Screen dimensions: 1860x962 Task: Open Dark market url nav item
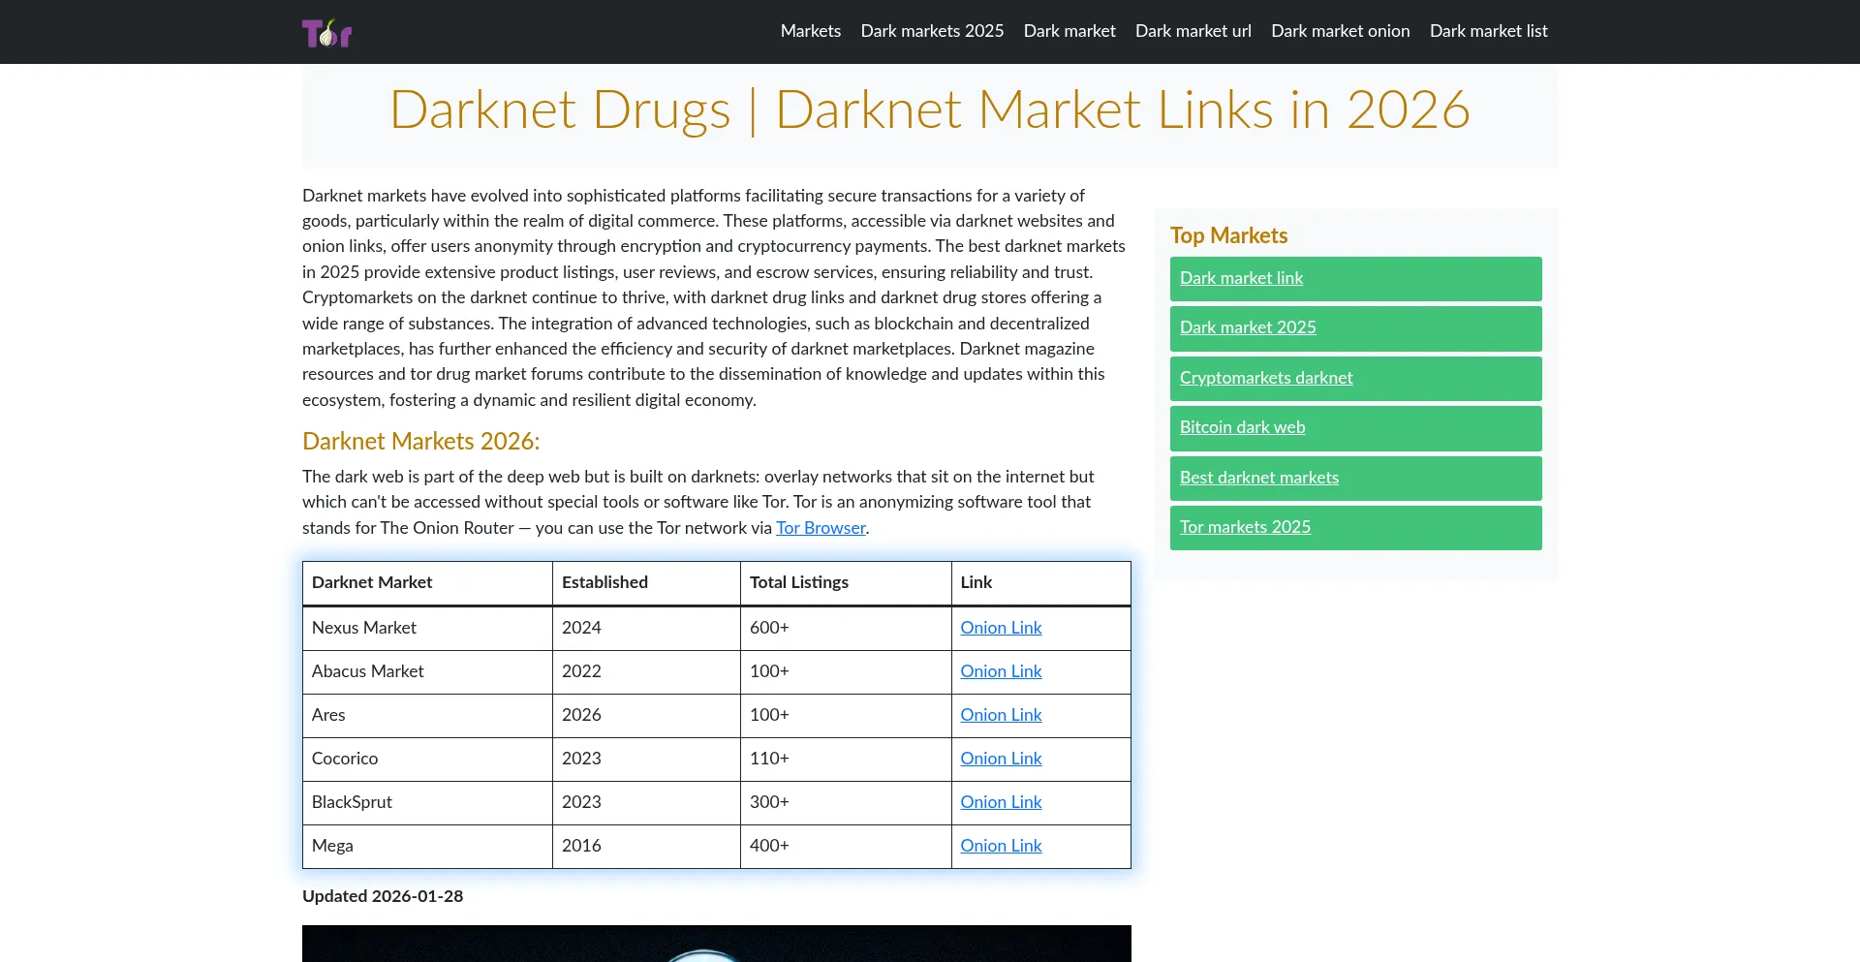(1193, 31)
